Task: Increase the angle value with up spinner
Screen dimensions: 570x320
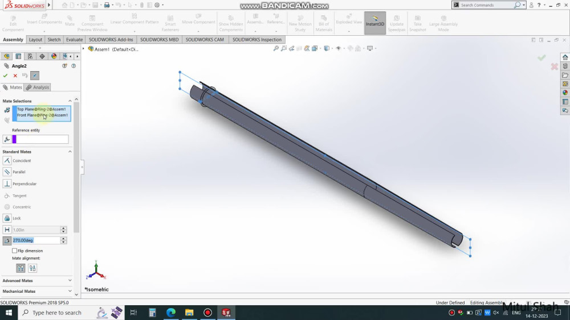Action: point(64,239)
